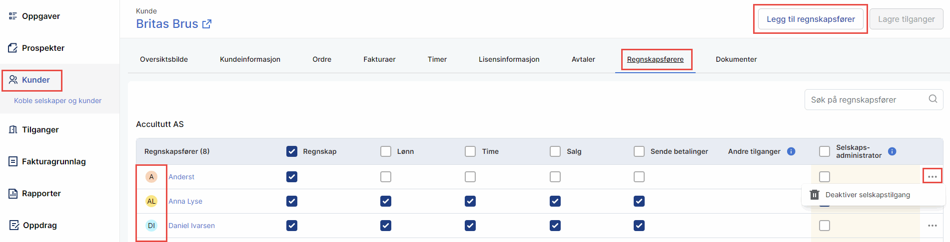Click the Fakturagrunnlag icon in sidebar
The image size is (950, 242).
13,161
